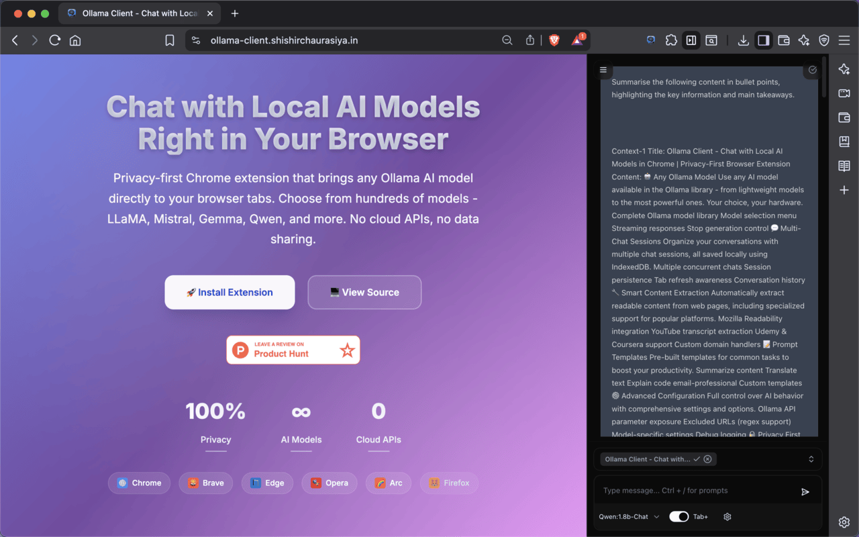This screenshot has height=537, width=859.
Task: Click the chevrons next to the context chip
Action: pyautogui.click(x=811, y=459)
